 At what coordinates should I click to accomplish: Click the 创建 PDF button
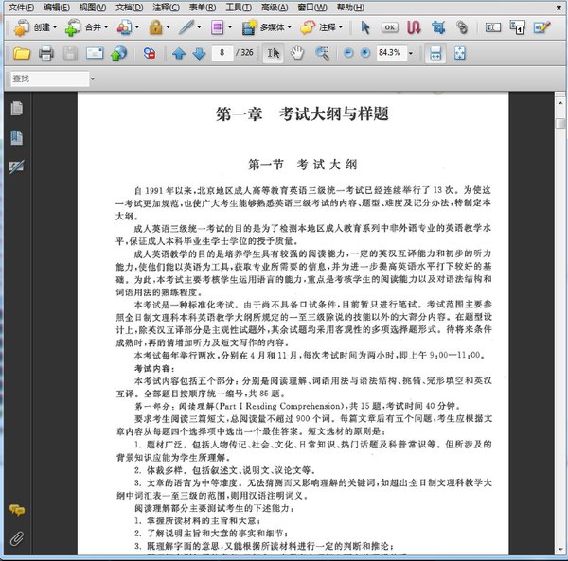point(32,27)
